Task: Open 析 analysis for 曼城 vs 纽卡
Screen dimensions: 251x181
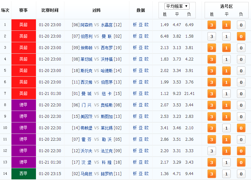Action: [x=135, y=94]
